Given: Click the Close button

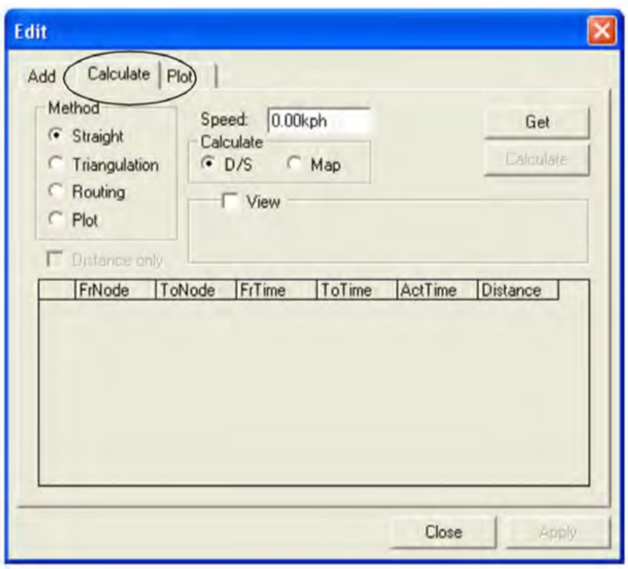Looking at the screenshot, I should [443, 531].
